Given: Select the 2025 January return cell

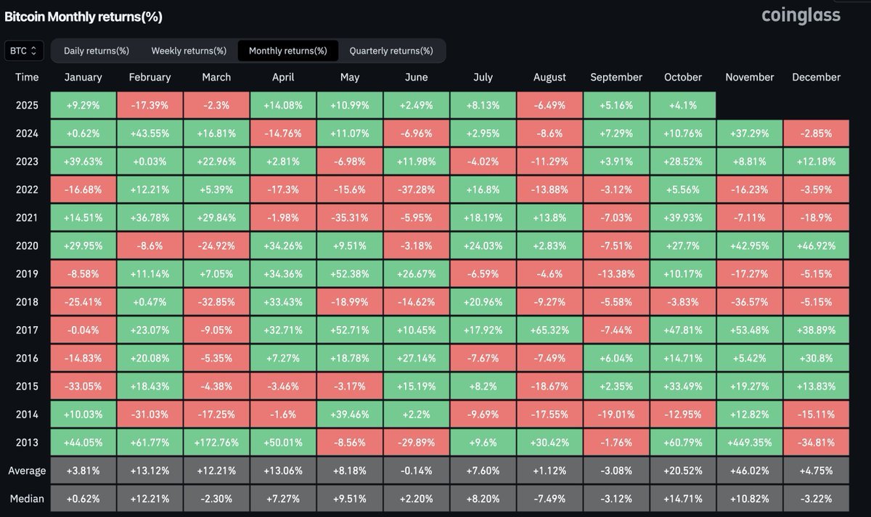Looking at the screenshot, I should (x=83, y=105).
